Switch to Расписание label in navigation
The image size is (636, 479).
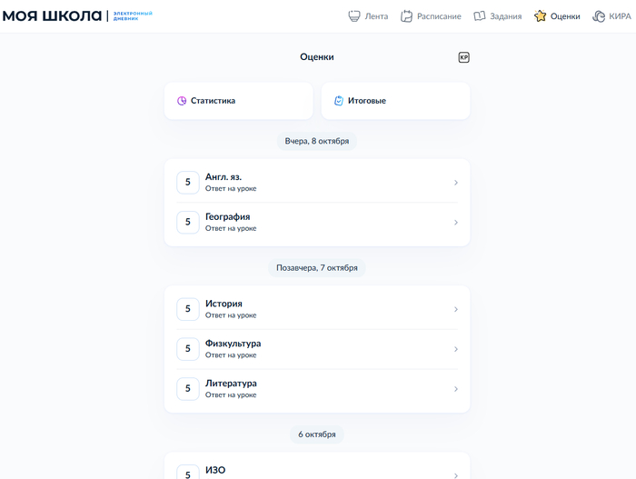pos(439,16)
